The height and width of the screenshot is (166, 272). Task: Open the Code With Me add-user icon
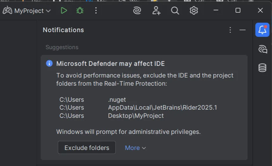(x=156, y=11)
